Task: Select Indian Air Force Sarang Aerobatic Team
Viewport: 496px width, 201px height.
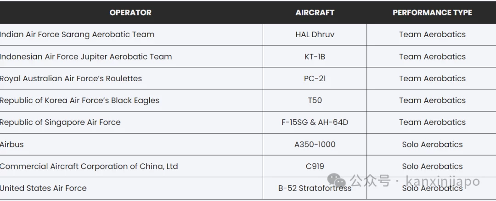Action: 77,34
